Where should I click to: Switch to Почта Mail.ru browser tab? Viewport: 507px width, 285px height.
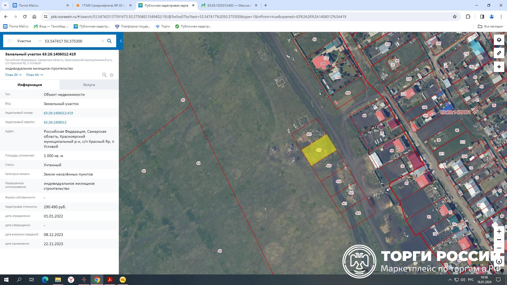(41, 5)
